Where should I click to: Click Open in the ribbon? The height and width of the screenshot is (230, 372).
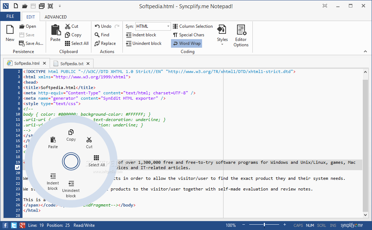28,26
